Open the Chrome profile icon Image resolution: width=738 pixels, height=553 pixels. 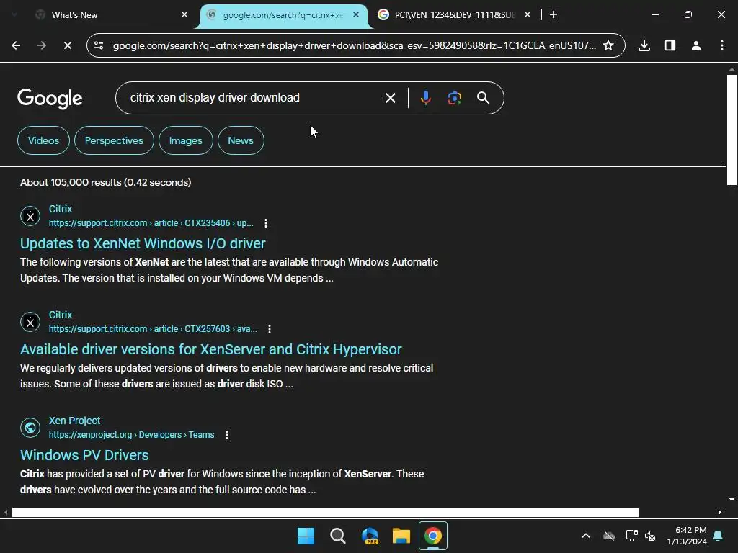[696, 45]
